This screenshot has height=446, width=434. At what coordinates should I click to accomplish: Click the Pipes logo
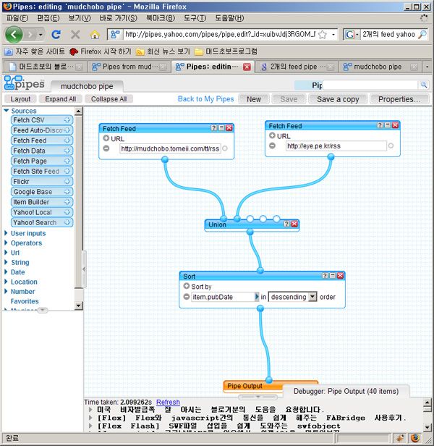25,83
